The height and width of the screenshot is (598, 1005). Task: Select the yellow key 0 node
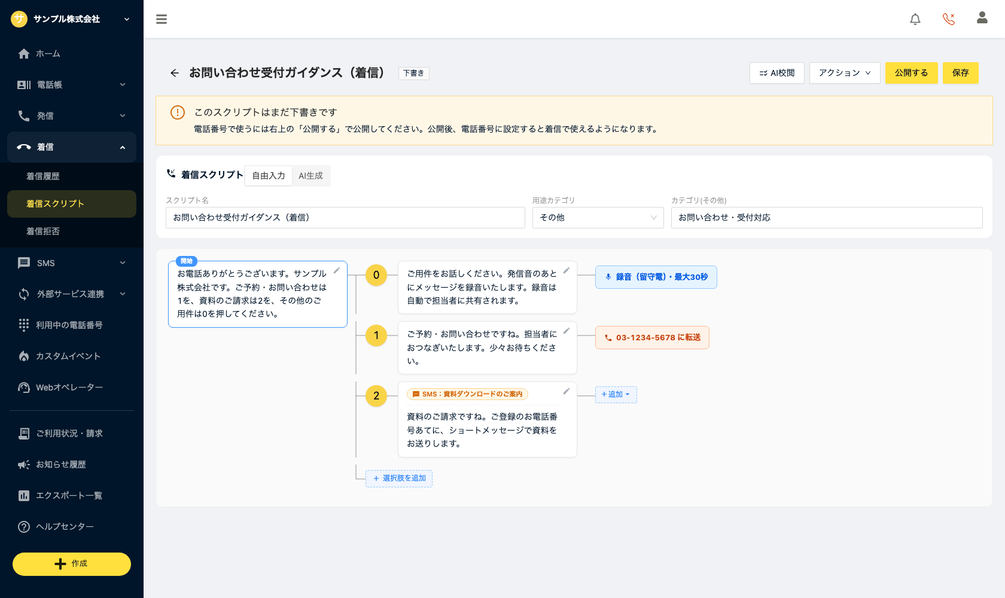[x=376, y=275]
